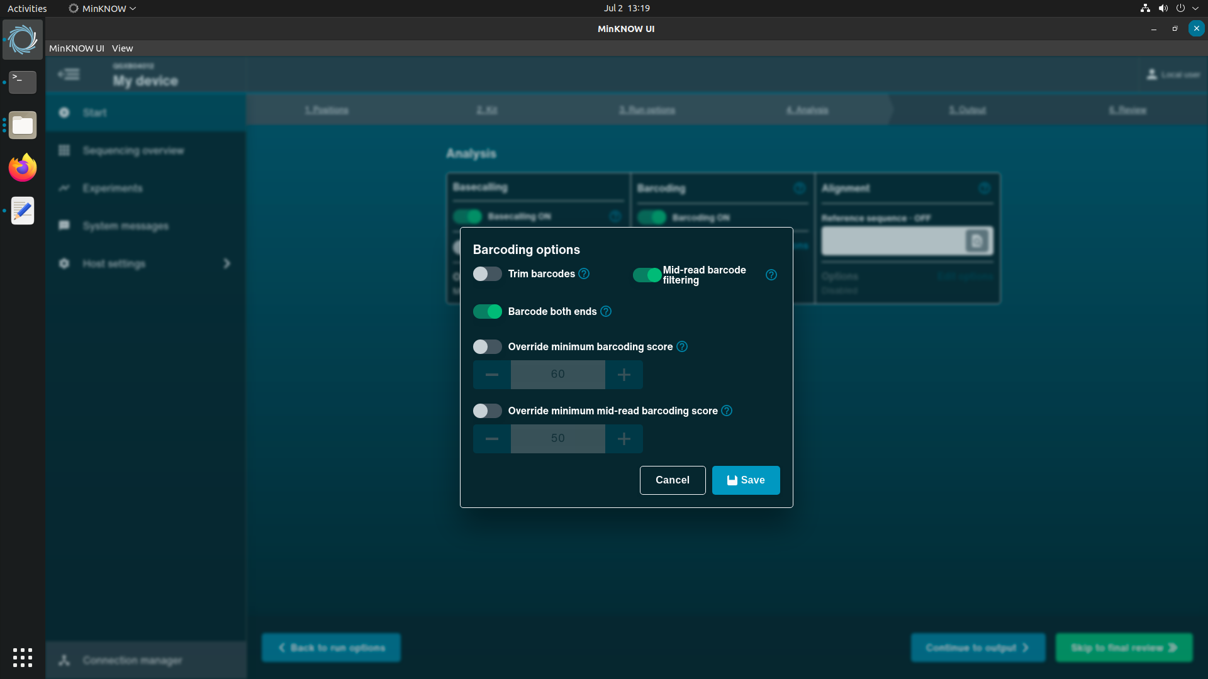Open help icon beside Basecalling ON
Image resolution: width=1208 pixels, height=679 pixels.
615,217
